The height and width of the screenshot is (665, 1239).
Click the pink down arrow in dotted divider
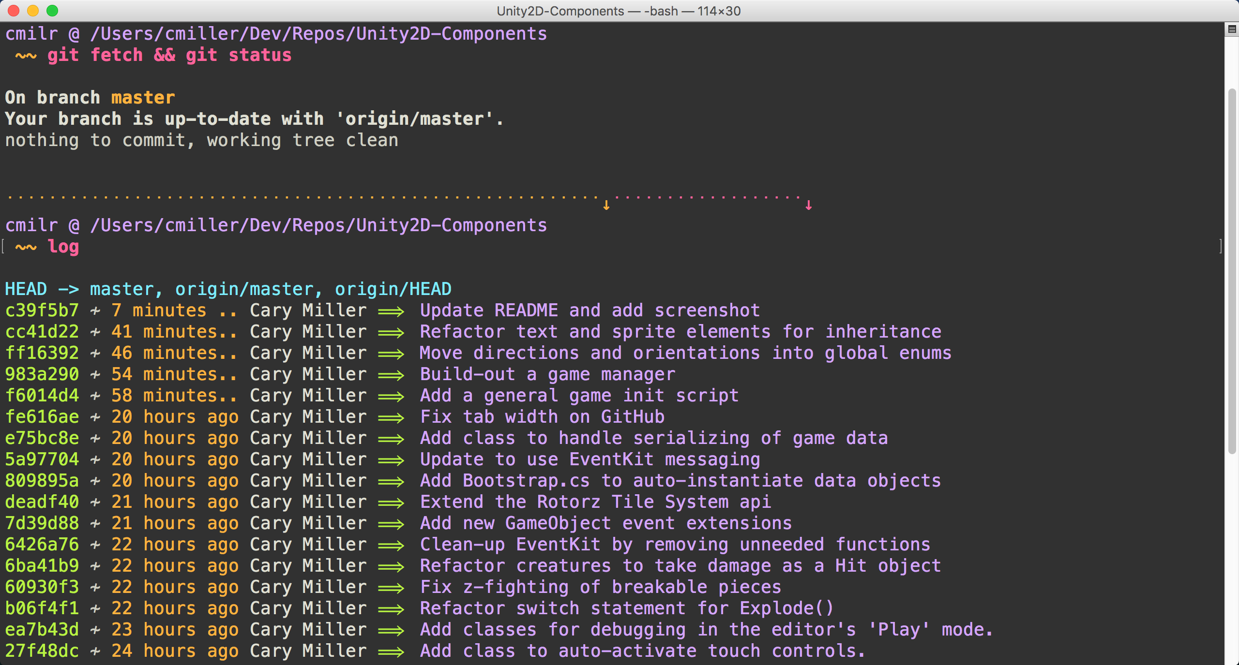(x=808, y=206)
